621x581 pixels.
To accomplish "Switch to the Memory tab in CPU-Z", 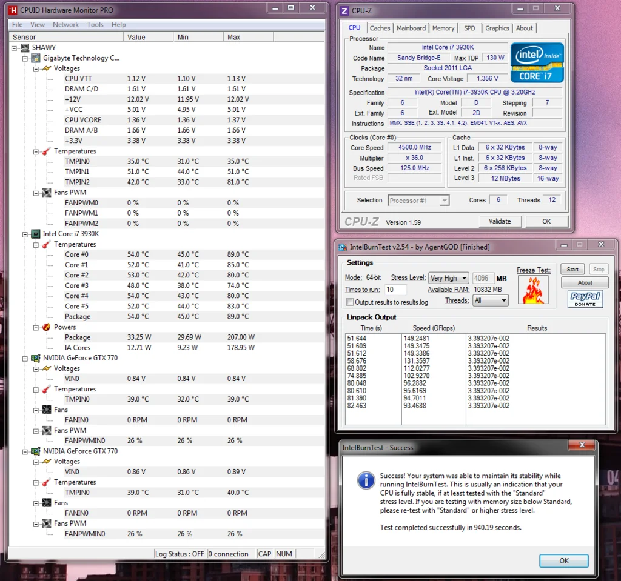I will (443, 28).
